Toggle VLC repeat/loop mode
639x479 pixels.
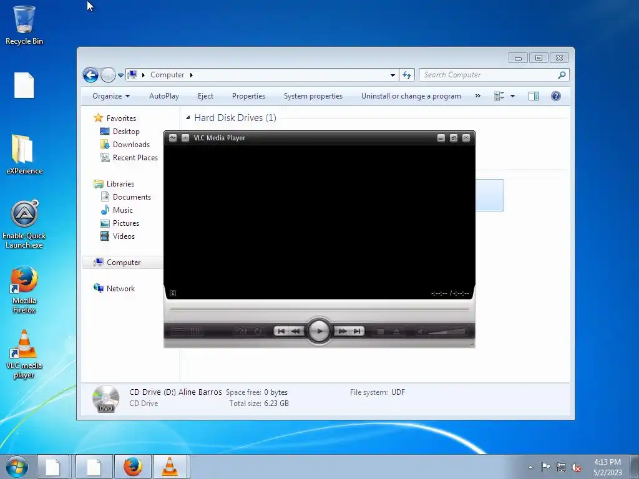[x=258, y=331]
